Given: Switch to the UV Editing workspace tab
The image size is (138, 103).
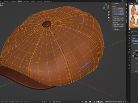Looking at the screenshot, I should pos(39,1).
